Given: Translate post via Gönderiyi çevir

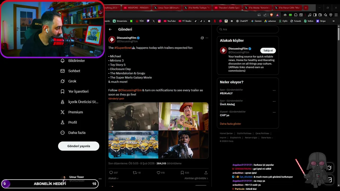Looking at the screenshot, I should point(116,99).
